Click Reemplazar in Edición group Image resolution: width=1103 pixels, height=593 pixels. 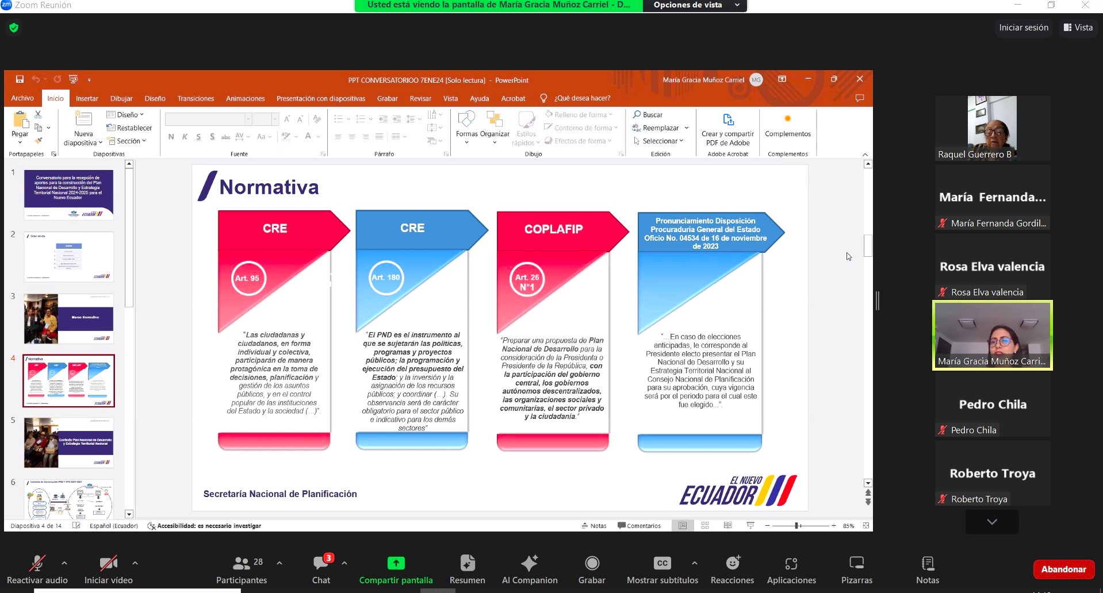[x=660, y=128]
